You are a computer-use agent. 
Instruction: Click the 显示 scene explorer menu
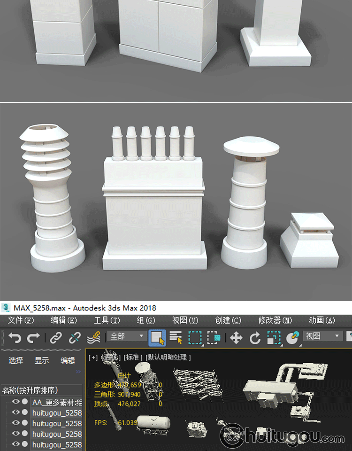[x=42, y=361]
